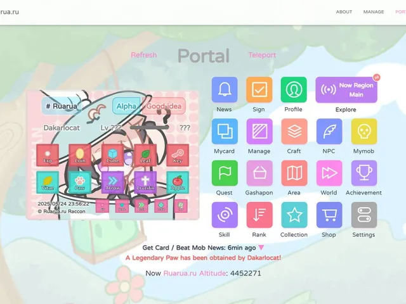
Task: Open the Explore Now Region Main button
Action: tap(346, 90)
